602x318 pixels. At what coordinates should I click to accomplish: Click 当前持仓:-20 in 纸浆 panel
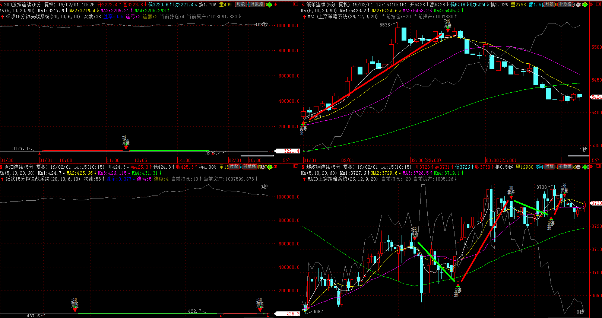396,17
